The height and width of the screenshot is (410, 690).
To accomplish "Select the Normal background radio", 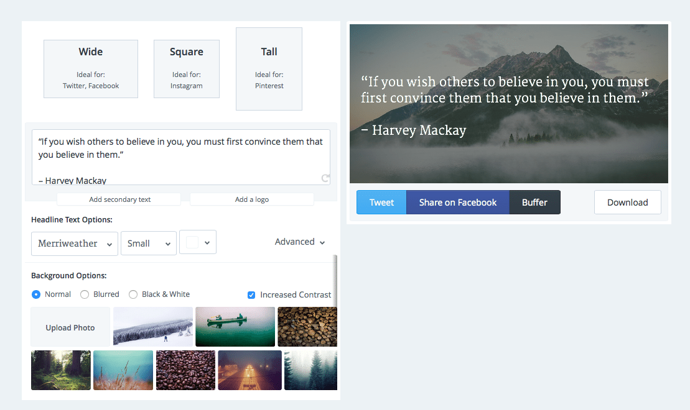I will click(x=36, y=294).
